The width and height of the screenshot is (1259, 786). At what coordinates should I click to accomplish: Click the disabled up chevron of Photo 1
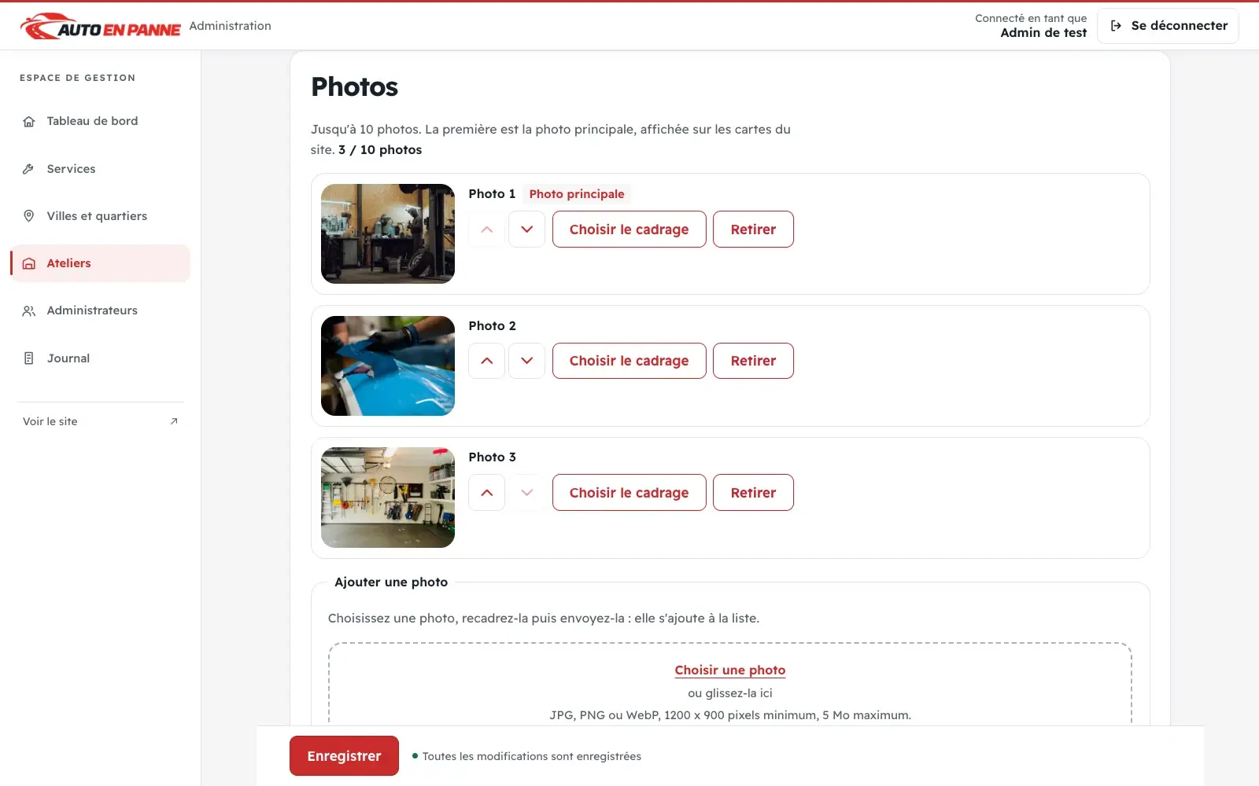[487, 230]
